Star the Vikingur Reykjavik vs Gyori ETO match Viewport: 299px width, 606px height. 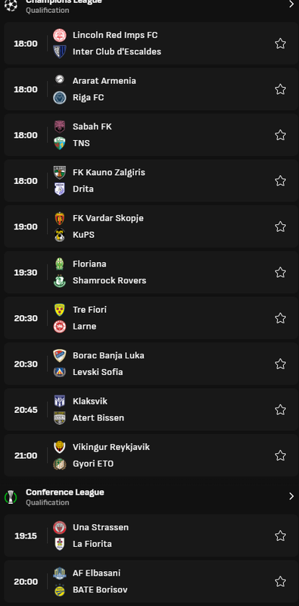[281, 455]
